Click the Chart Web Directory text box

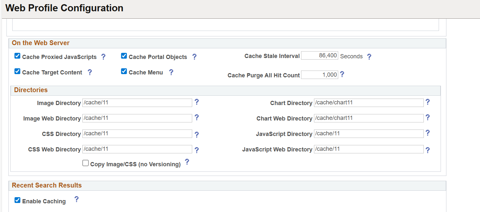[368, 118]
